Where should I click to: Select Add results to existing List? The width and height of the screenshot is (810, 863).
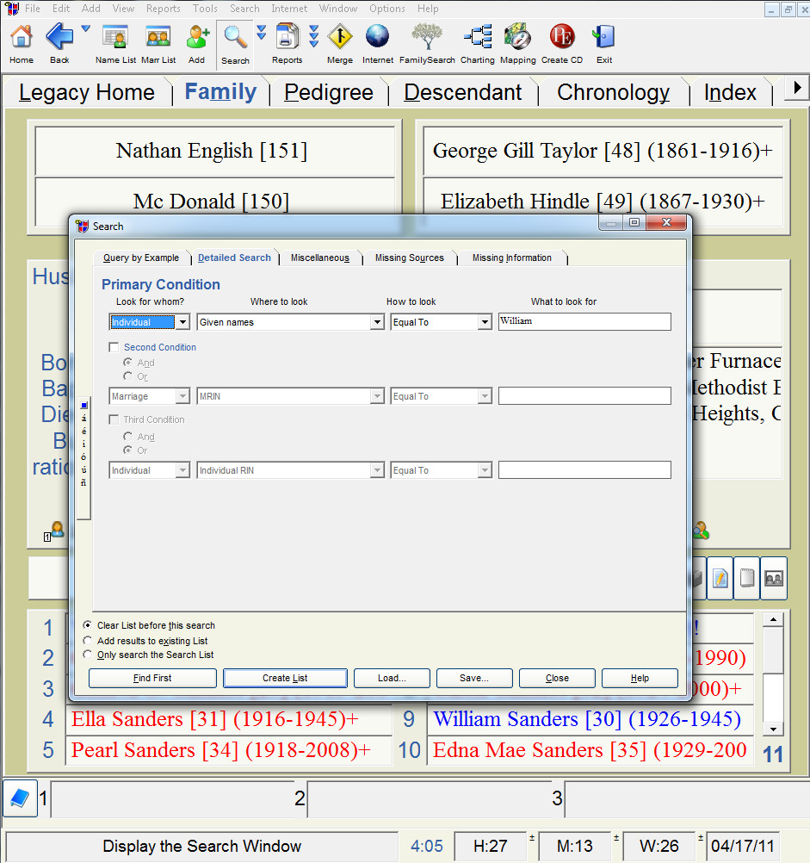(87, 641)
